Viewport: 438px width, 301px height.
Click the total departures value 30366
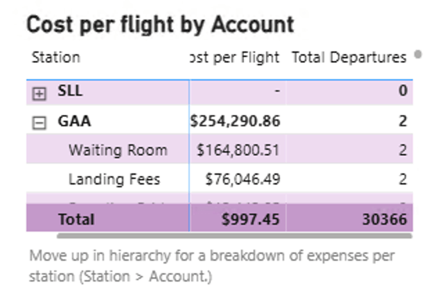[x=385, y=219]
